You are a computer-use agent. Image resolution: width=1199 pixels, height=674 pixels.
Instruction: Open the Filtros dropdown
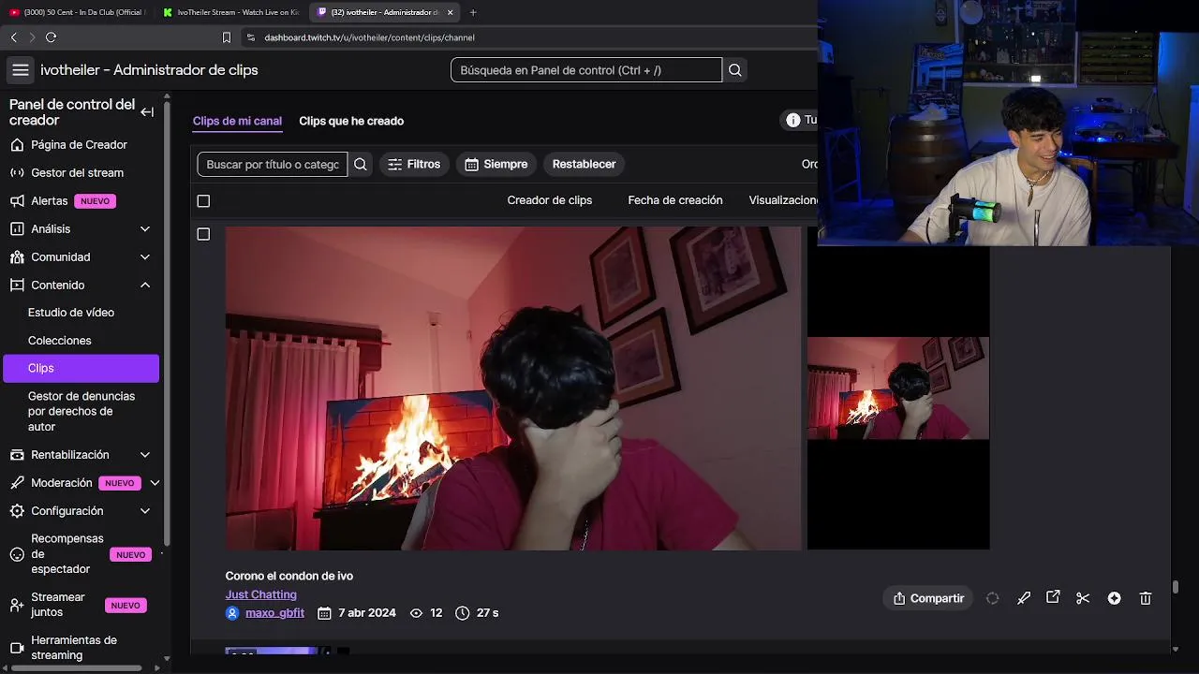(414, 164)
